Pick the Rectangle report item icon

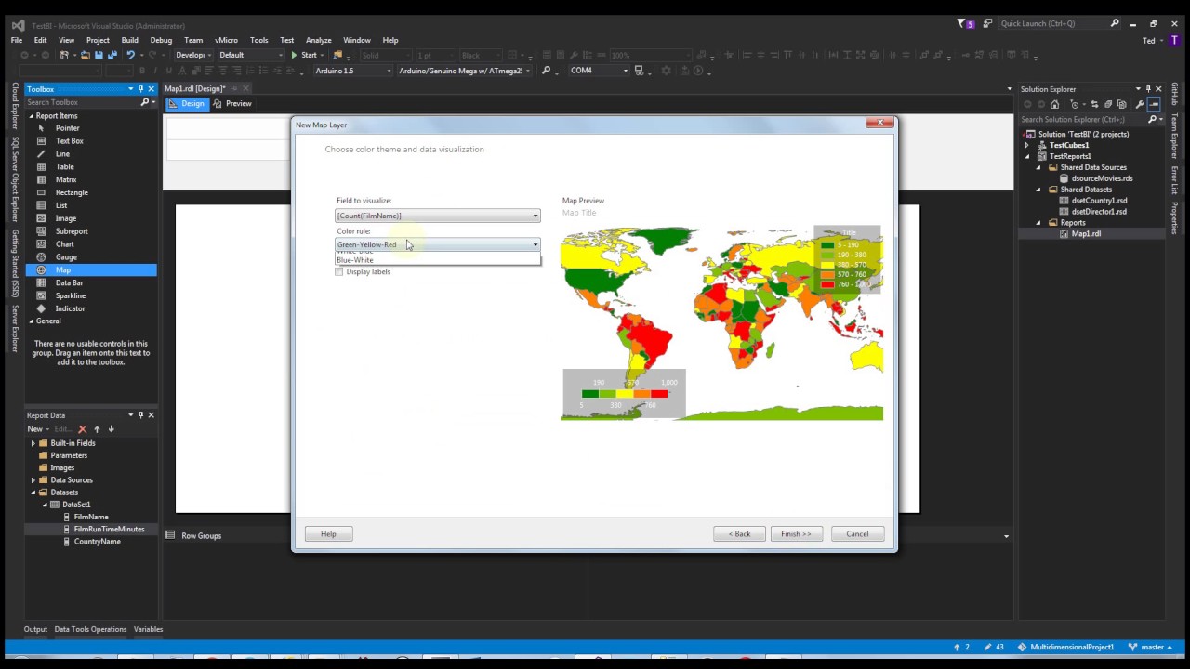click(41, 192)
